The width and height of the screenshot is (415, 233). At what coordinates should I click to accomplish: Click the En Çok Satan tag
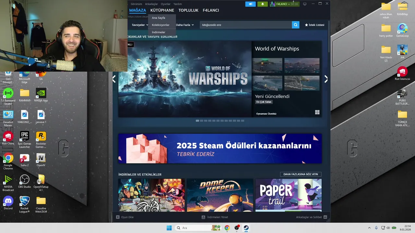point(264,102)
